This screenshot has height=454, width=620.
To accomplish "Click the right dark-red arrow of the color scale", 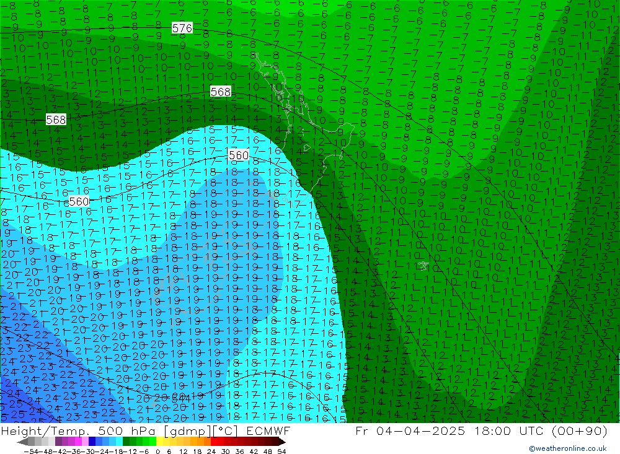I will pos(282,442).
